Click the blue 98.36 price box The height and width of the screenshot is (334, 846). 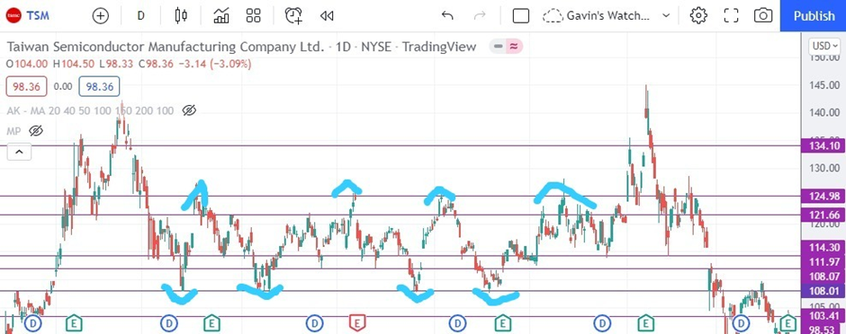point(99,86)
